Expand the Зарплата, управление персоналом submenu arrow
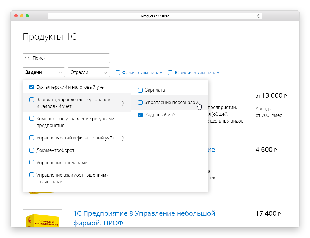 123,103
